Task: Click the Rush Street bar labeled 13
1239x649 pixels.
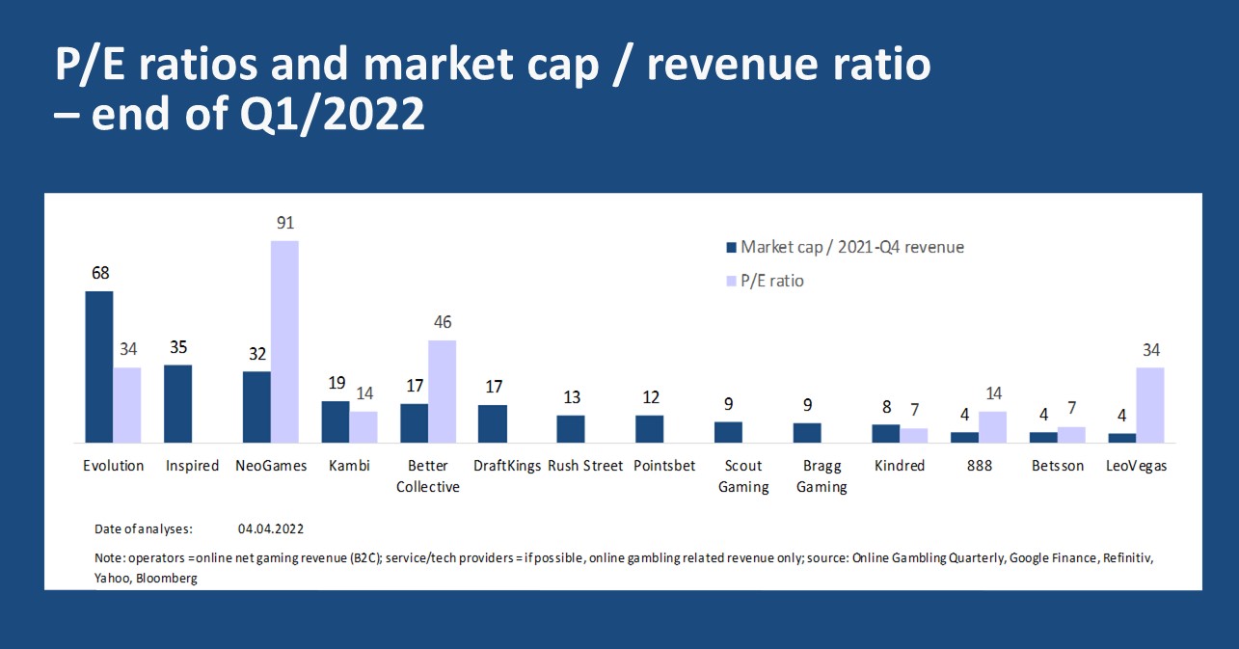Action: tap(571, 428)
